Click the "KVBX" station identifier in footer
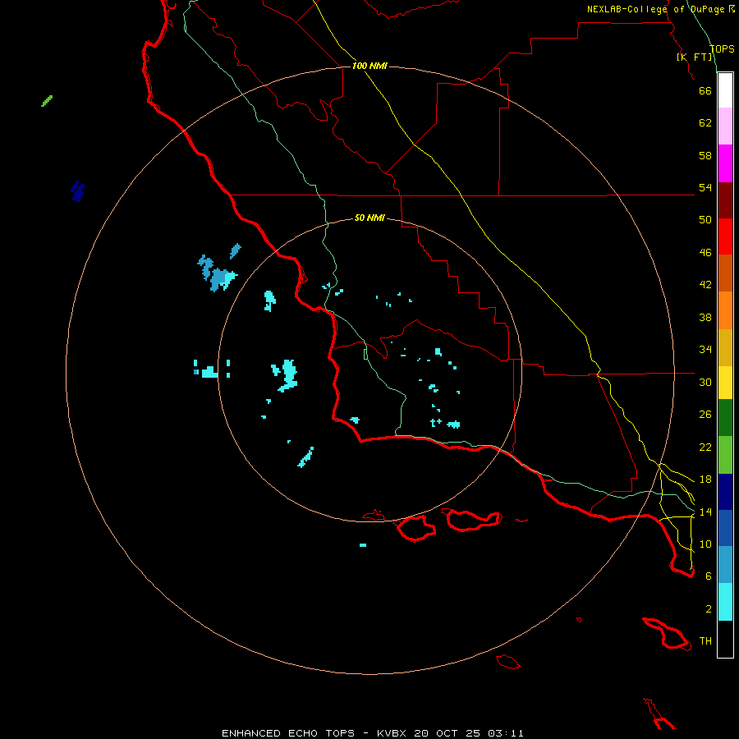This screenshot has width=739, height=739. pyautogui.click(x=392, y=733)
